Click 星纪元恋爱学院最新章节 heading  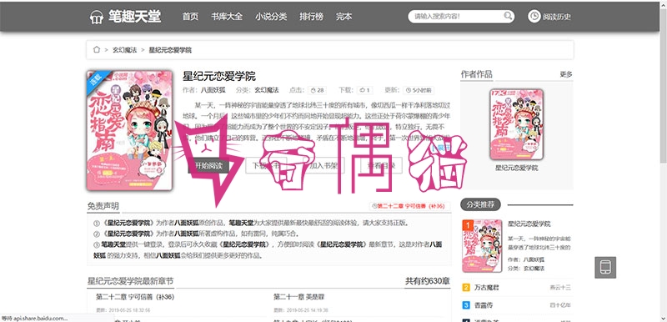pos(130,281)
